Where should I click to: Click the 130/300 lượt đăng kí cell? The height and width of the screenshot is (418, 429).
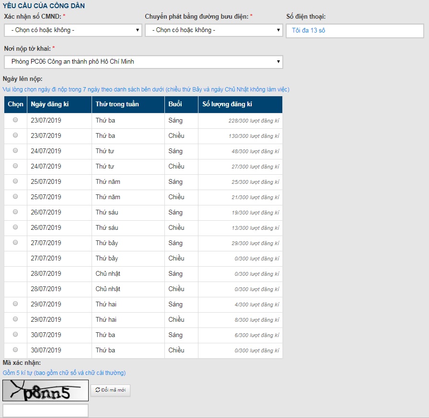click(x=240, y=136)
